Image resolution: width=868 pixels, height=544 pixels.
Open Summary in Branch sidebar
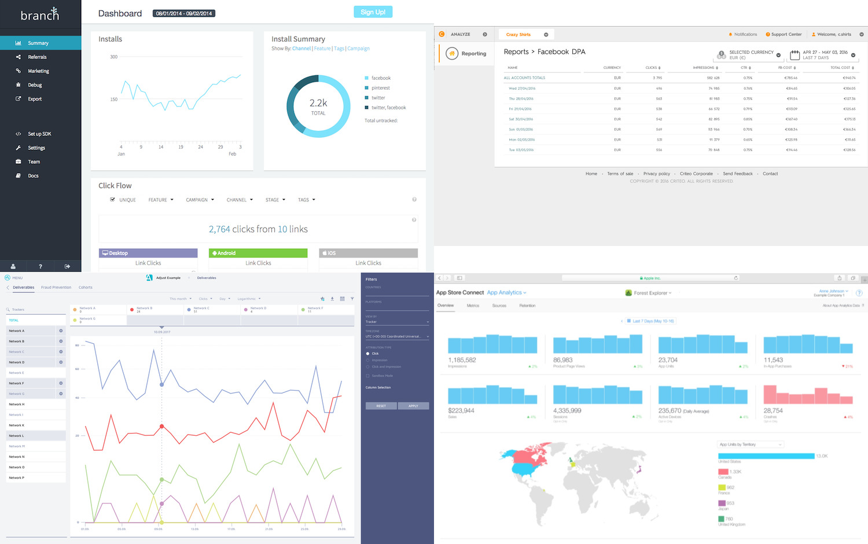pos(41,43)
